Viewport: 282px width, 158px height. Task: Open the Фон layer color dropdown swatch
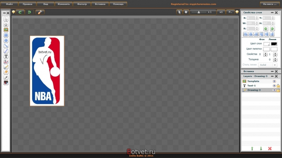click(x=266, y=44)
